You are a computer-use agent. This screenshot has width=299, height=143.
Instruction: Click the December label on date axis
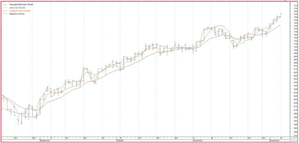pos(275,140)
